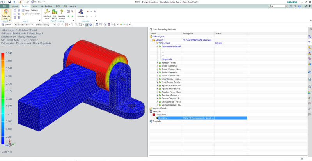The width and height of the screenshot is (312, 161).
Task: Open the No Selection Filter dropdown
Action: tap(24, 25)
